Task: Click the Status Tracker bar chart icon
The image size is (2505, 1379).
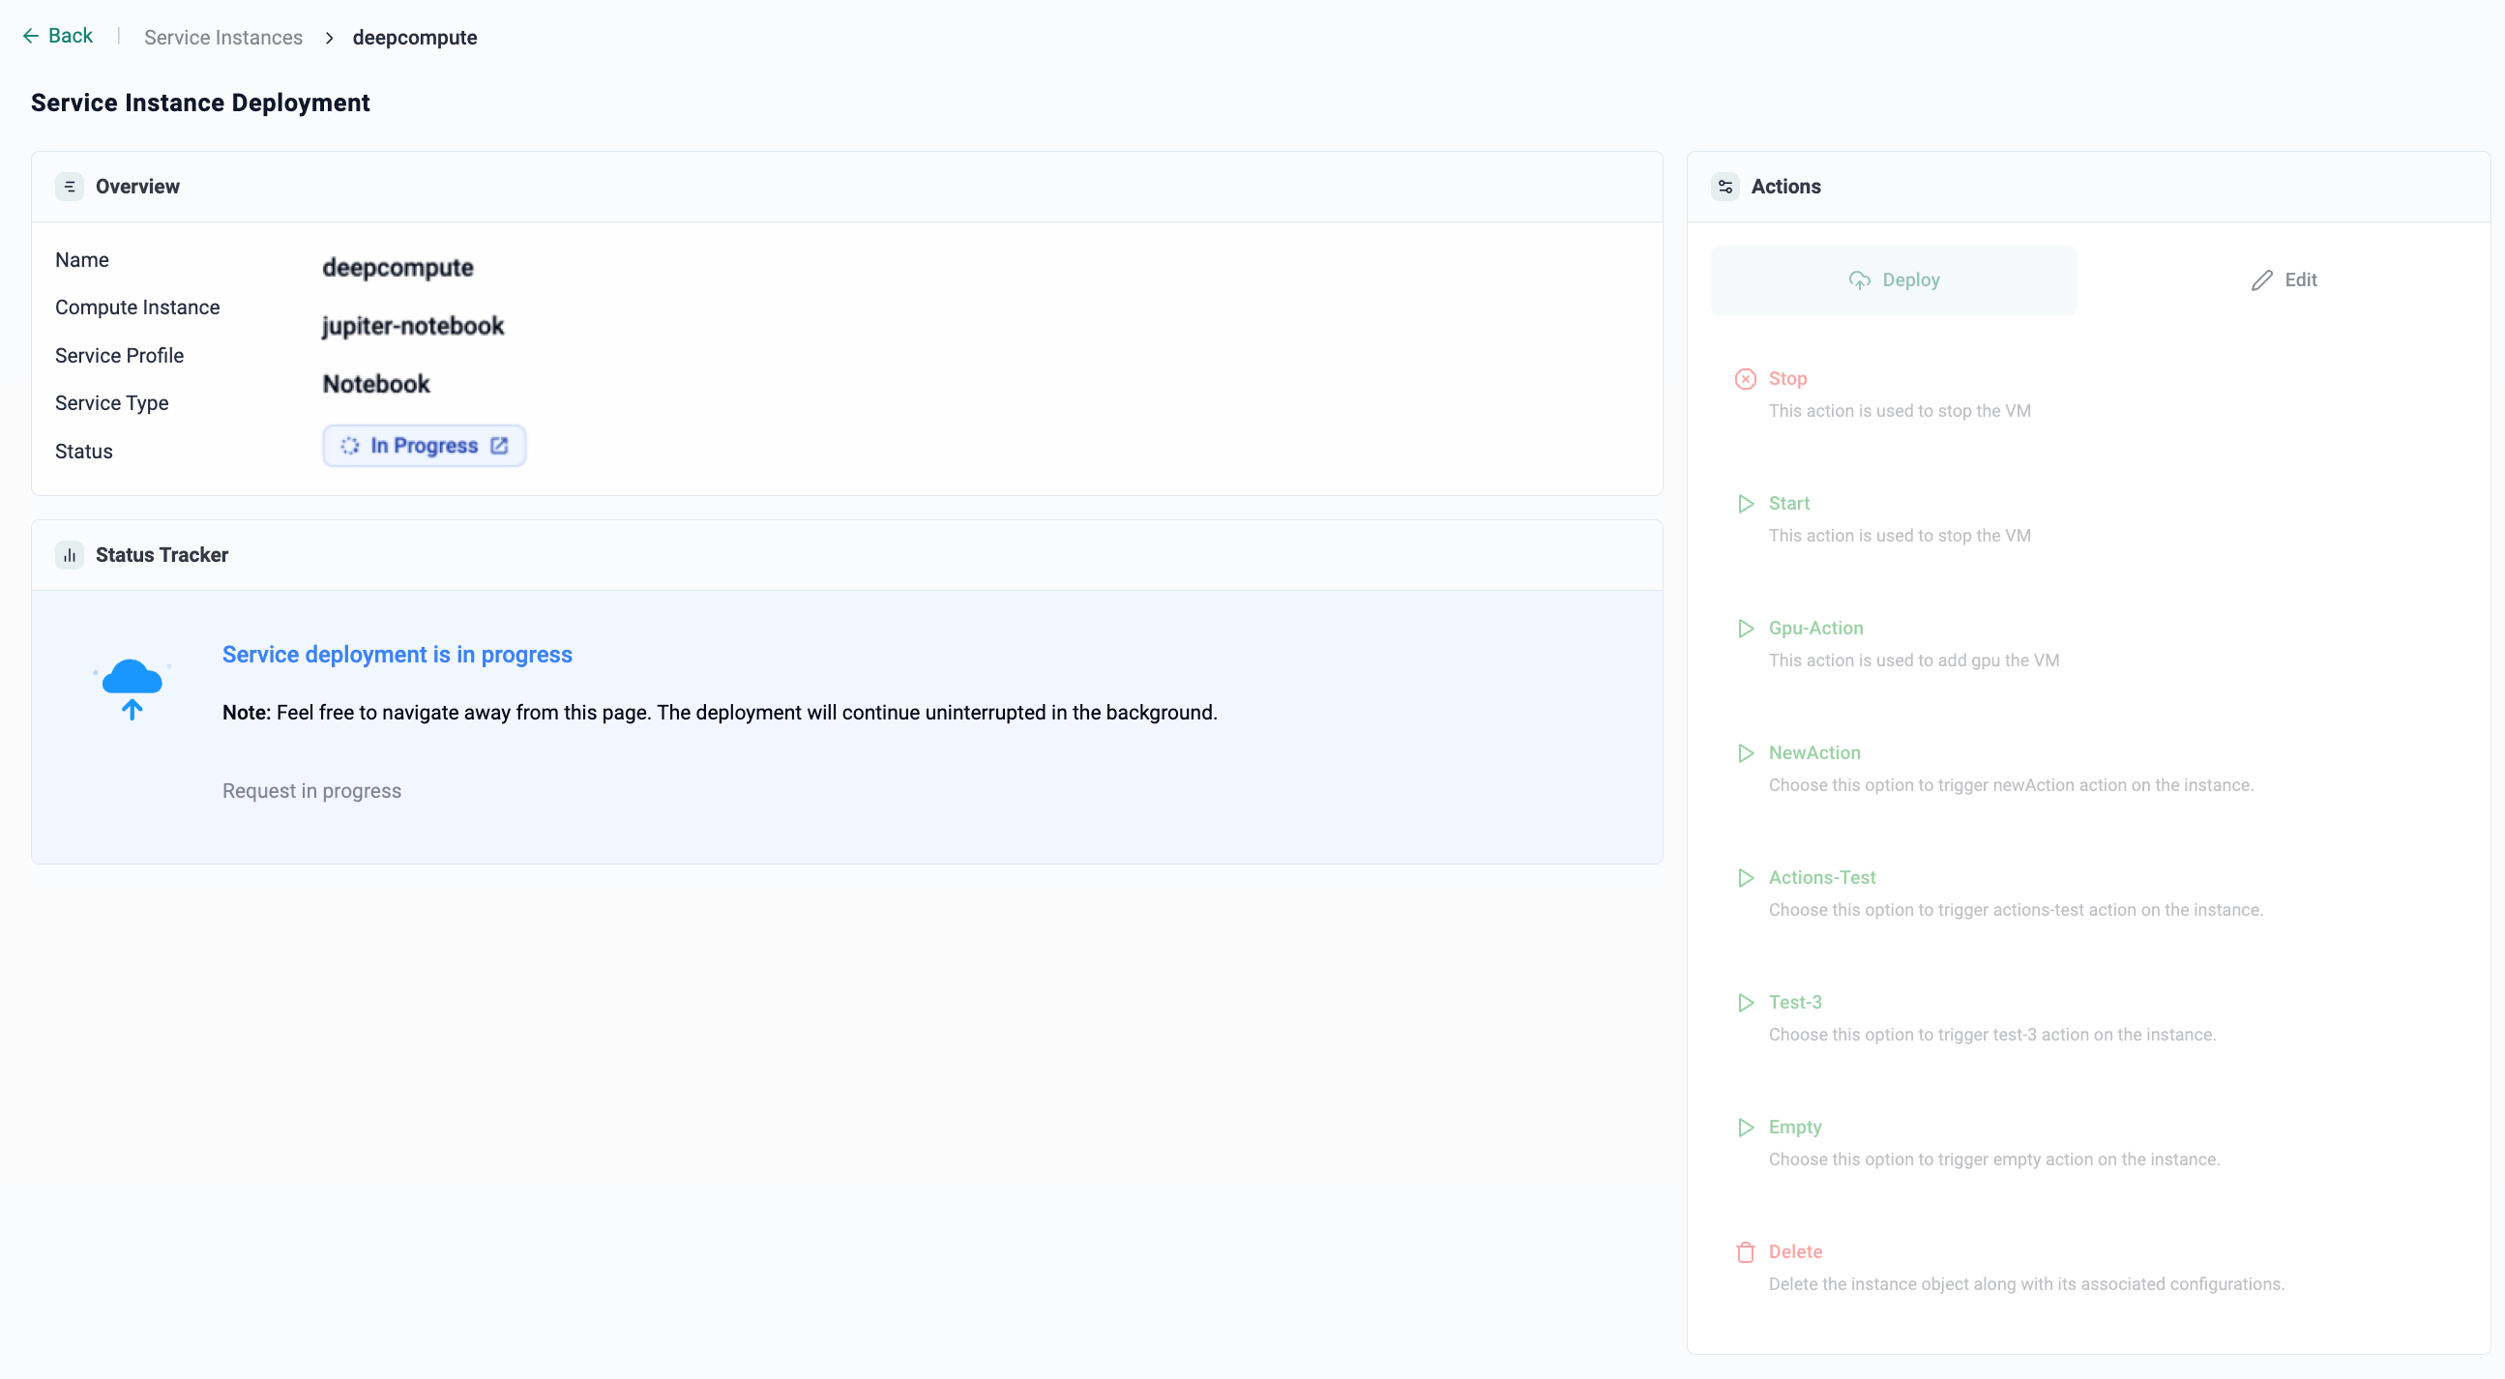Action: tap(69, 555)
